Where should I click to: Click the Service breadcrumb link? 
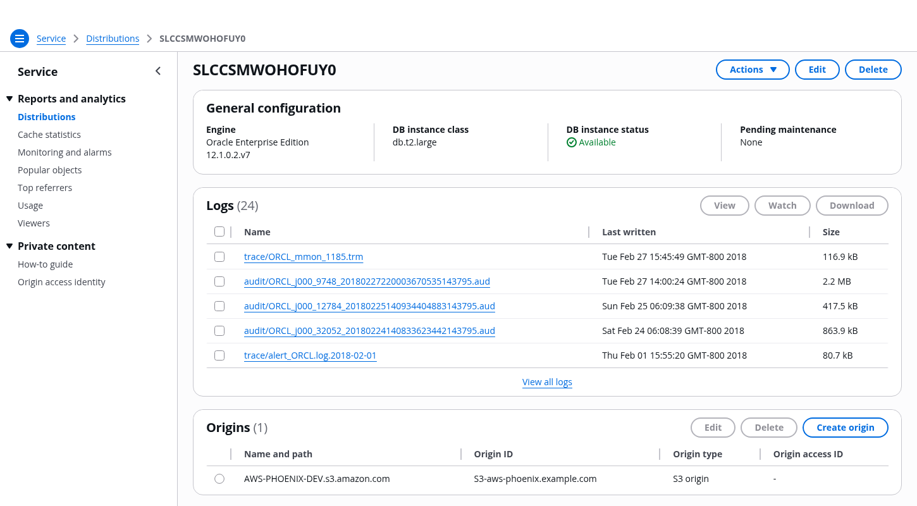51,39
